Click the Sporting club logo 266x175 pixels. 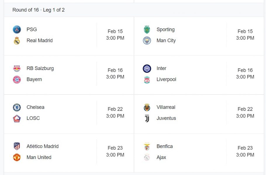[147, 29]
